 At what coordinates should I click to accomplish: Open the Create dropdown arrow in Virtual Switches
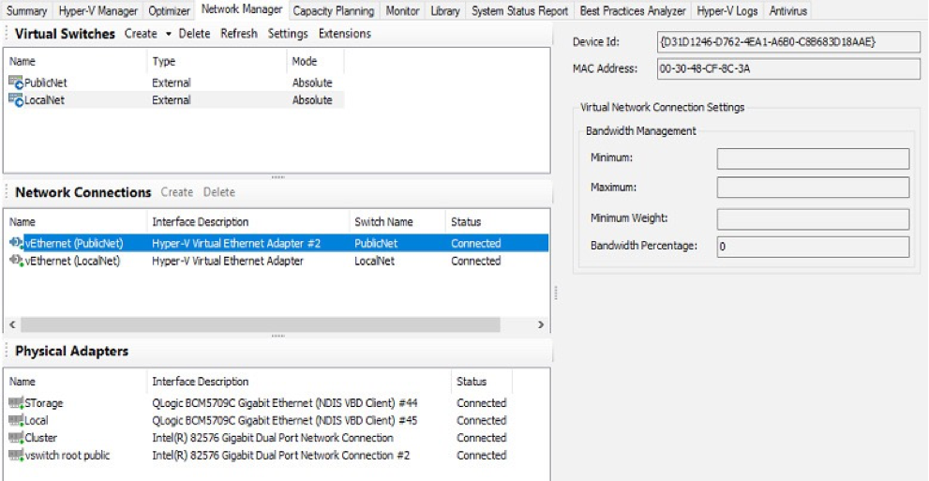168,34
